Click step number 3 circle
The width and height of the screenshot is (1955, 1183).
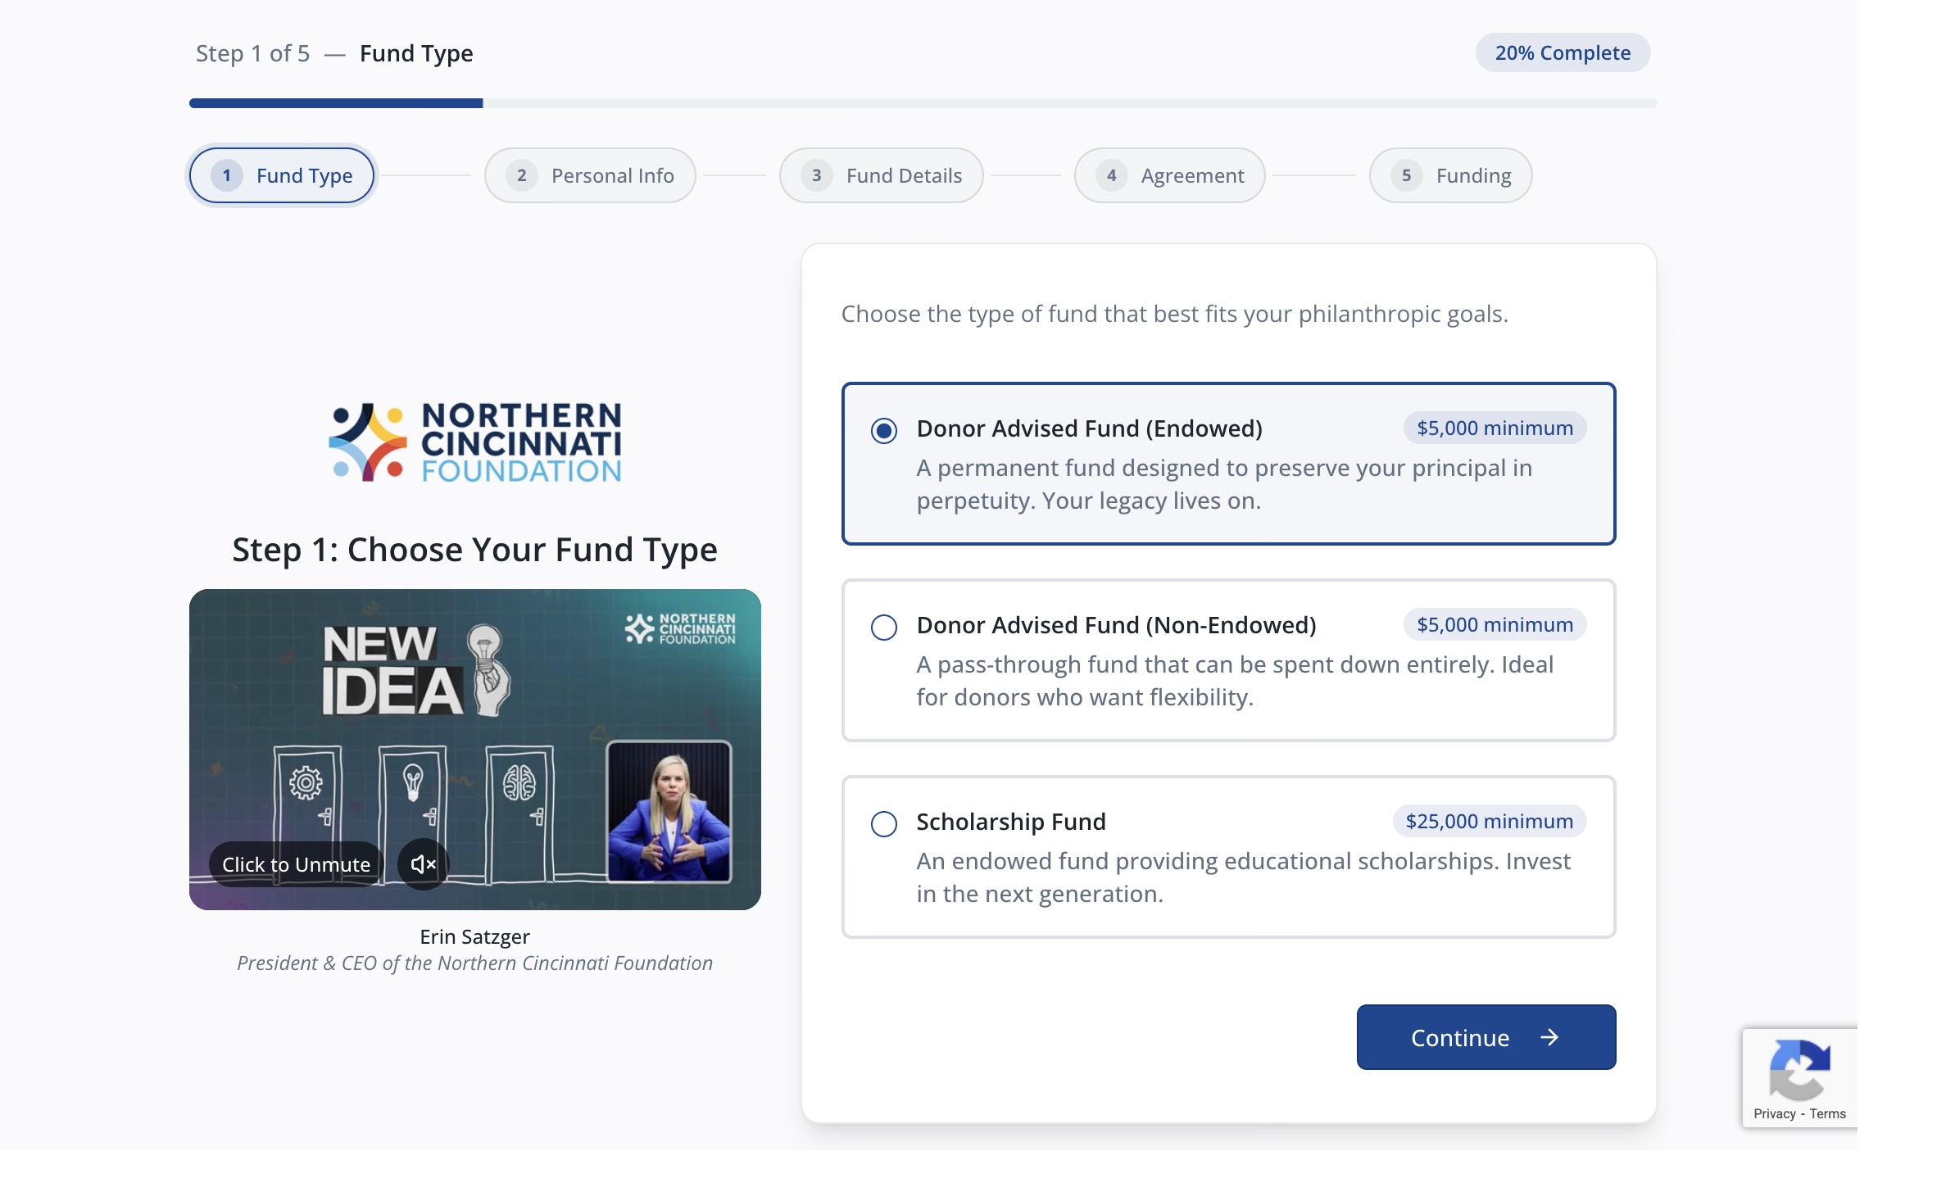(816, 175)
